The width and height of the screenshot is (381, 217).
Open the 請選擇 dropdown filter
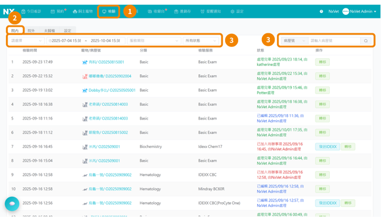(x=26, y=40)
